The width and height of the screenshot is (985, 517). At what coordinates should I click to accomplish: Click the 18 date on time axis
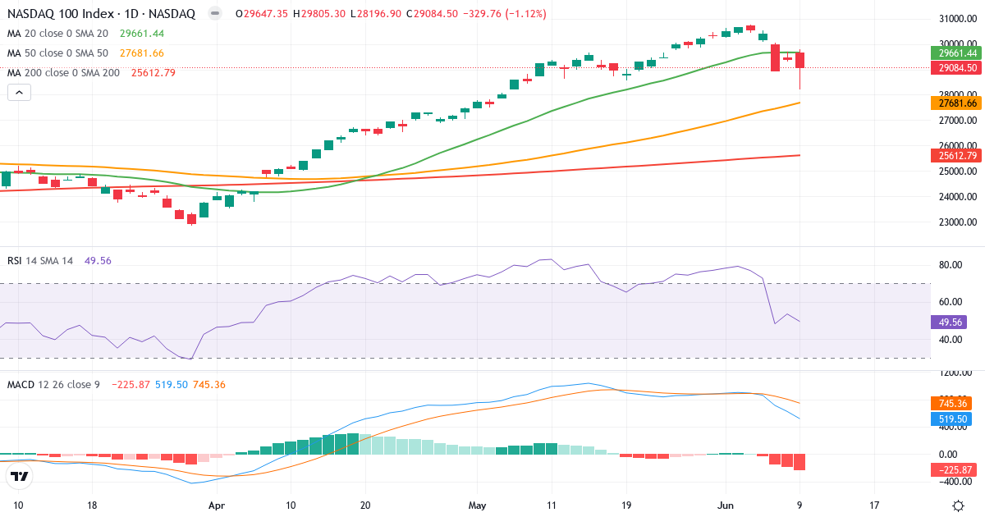click(92, 506)
